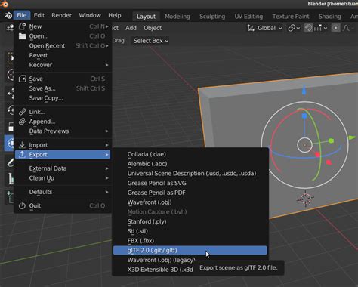The height and width of the screenshot is (287, 358).
Task: Choose Revert from File menu
Action: point(63,55)
